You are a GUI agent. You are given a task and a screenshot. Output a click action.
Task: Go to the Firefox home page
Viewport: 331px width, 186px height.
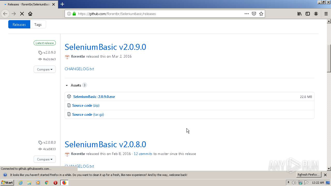(x=30, y=14)
